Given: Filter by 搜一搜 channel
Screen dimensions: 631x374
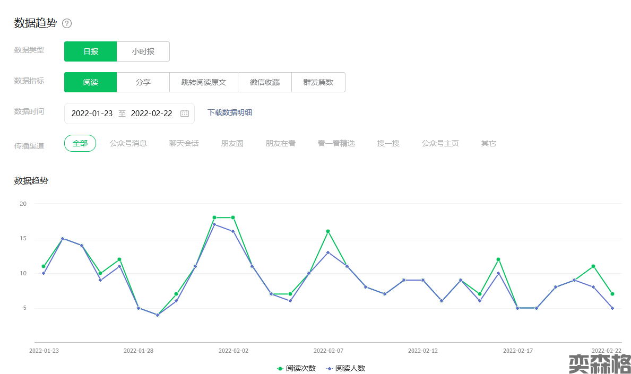Looking at the screenshot, I should tap(388, 143).
